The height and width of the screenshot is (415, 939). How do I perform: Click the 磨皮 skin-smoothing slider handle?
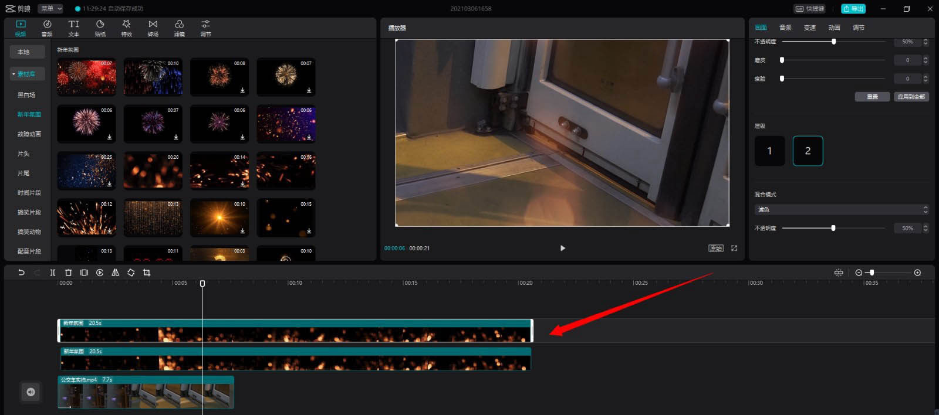coord(782,60)
